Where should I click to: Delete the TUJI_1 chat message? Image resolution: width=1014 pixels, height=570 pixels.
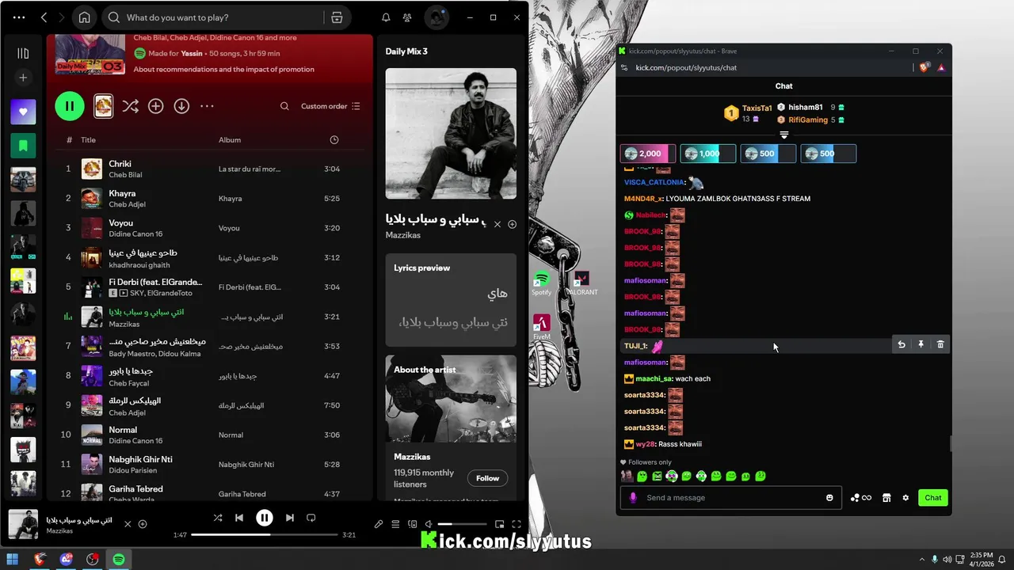click(x=940, y=344)
